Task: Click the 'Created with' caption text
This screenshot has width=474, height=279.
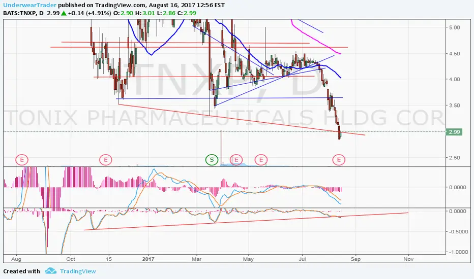Action: pyautogui.click(x=21, y=271)
